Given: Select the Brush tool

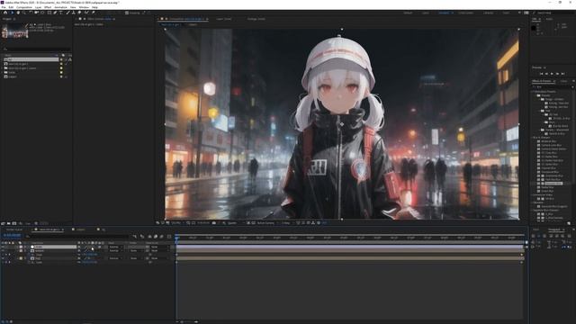Looking at the screenshot, I should [68, 13].
